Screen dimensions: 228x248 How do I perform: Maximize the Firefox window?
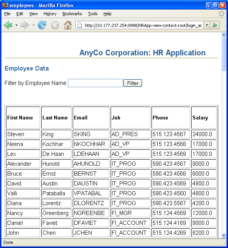(216, 5)
